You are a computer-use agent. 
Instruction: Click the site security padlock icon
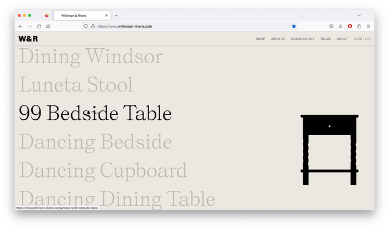pos(92,26)
